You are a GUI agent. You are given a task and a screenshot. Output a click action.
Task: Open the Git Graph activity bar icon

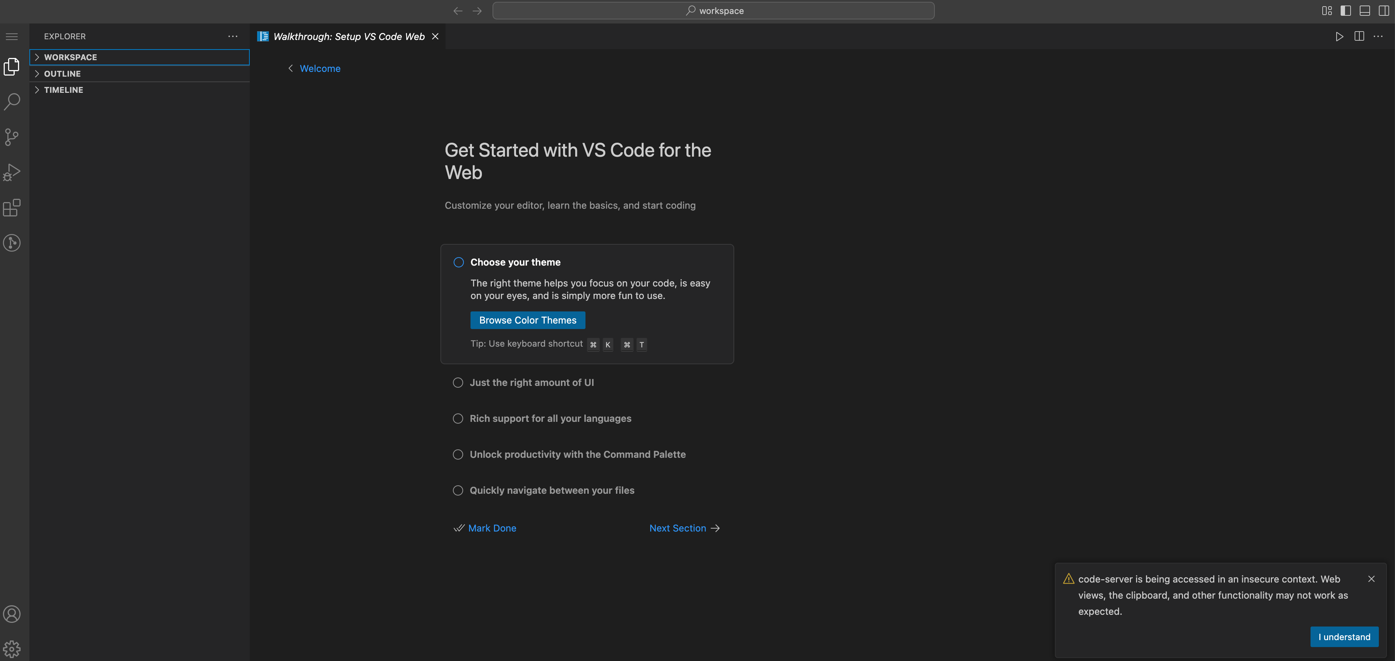(12, 243)
